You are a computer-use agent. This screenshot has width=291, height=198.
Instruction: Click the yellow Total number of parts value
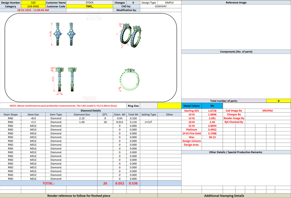coord(278,101)
